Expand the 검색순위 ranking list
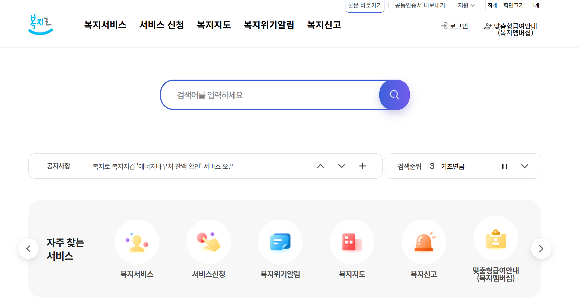The image size is (579, 308). [524, 166]
